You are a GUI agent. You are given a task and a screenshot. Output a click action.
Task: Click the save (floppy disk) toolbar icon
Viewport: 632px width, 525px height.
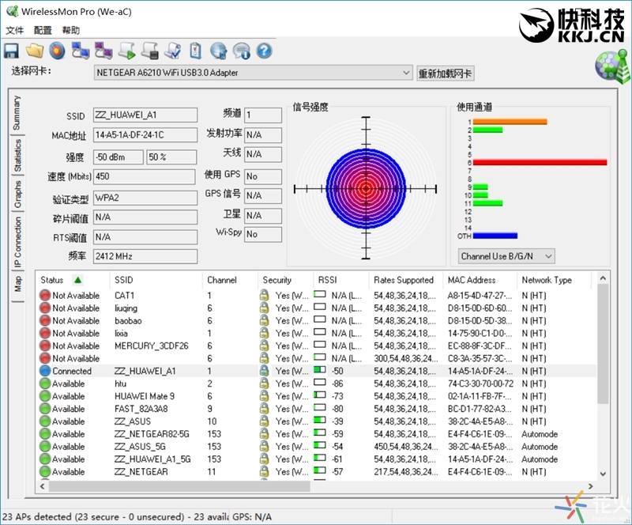coord(11,51)
